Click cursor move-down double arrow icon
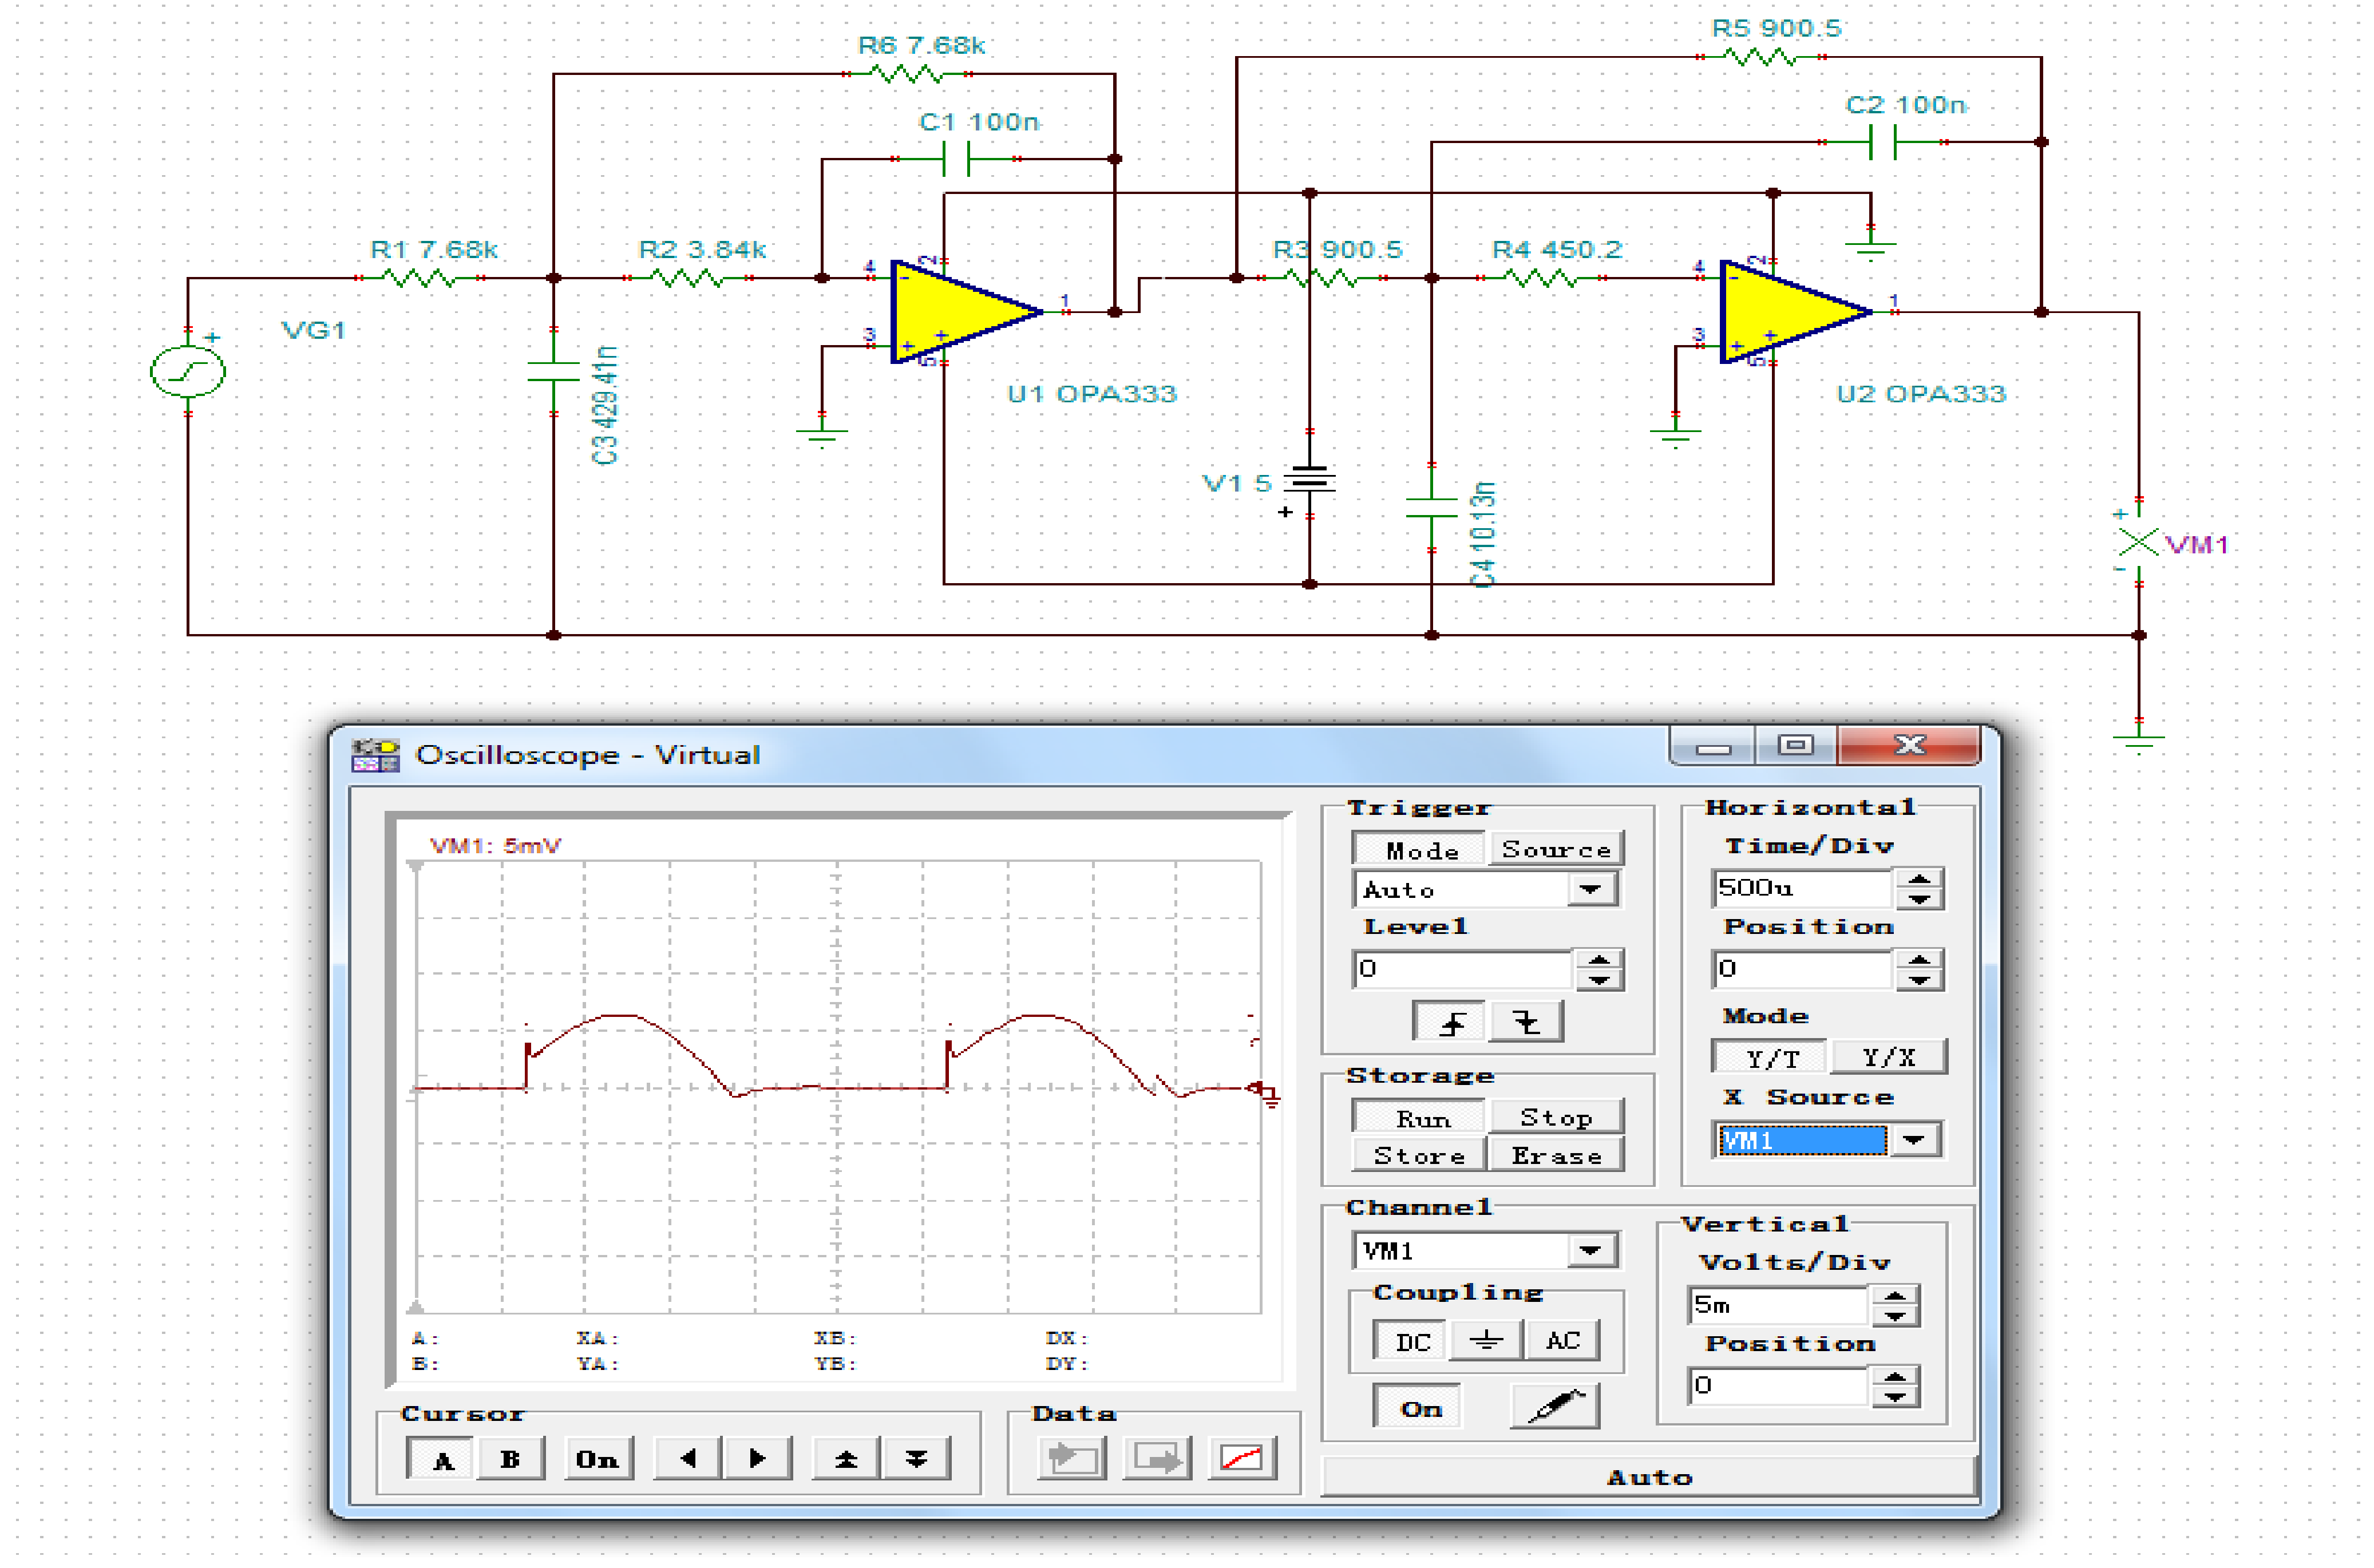 [916, 1459]
